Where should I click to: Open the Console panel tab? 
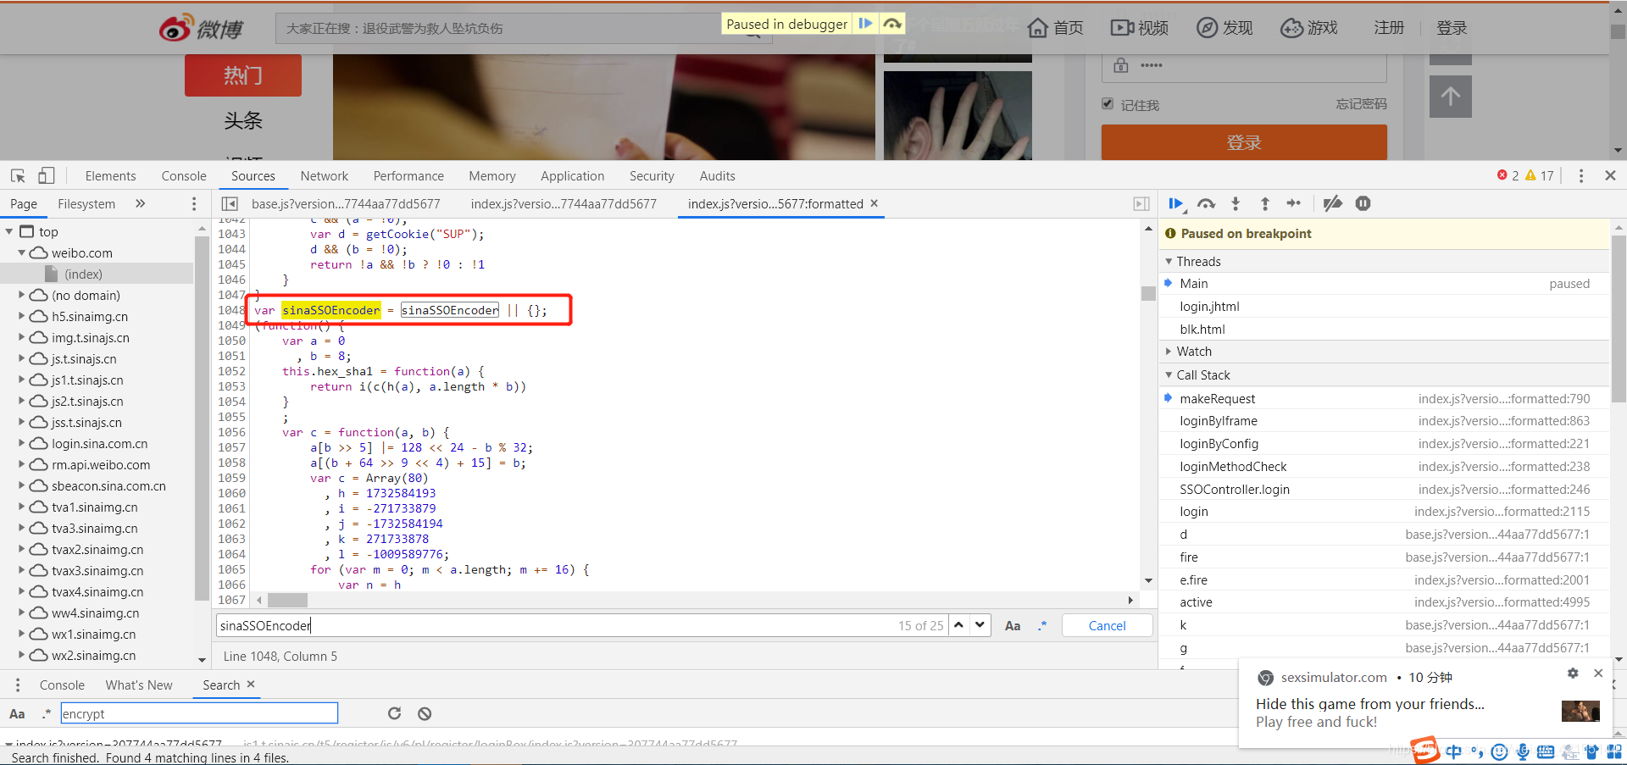184,176
